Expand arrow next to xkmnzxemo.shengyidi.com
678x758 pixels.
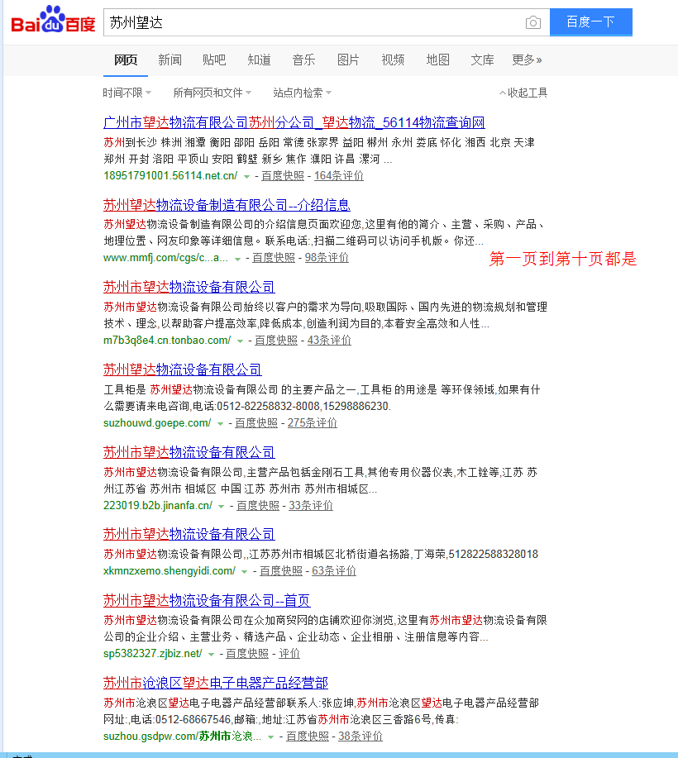pyautogui.click(x=244, y=572)
